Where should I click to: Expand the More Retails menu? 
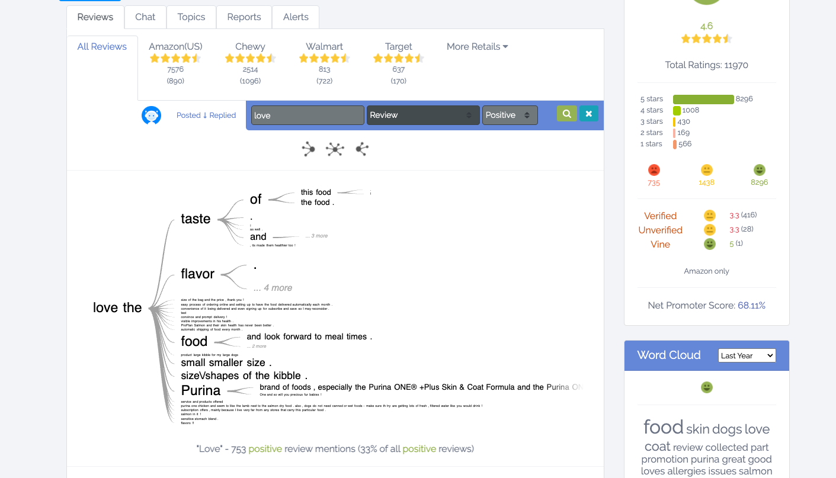click(477, 47)
